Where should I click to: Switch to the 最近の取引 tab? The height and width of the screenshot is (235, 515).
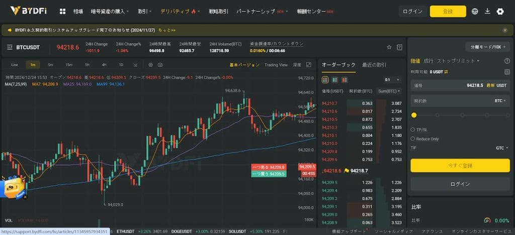pyautogui.click(x=374, y=65)
